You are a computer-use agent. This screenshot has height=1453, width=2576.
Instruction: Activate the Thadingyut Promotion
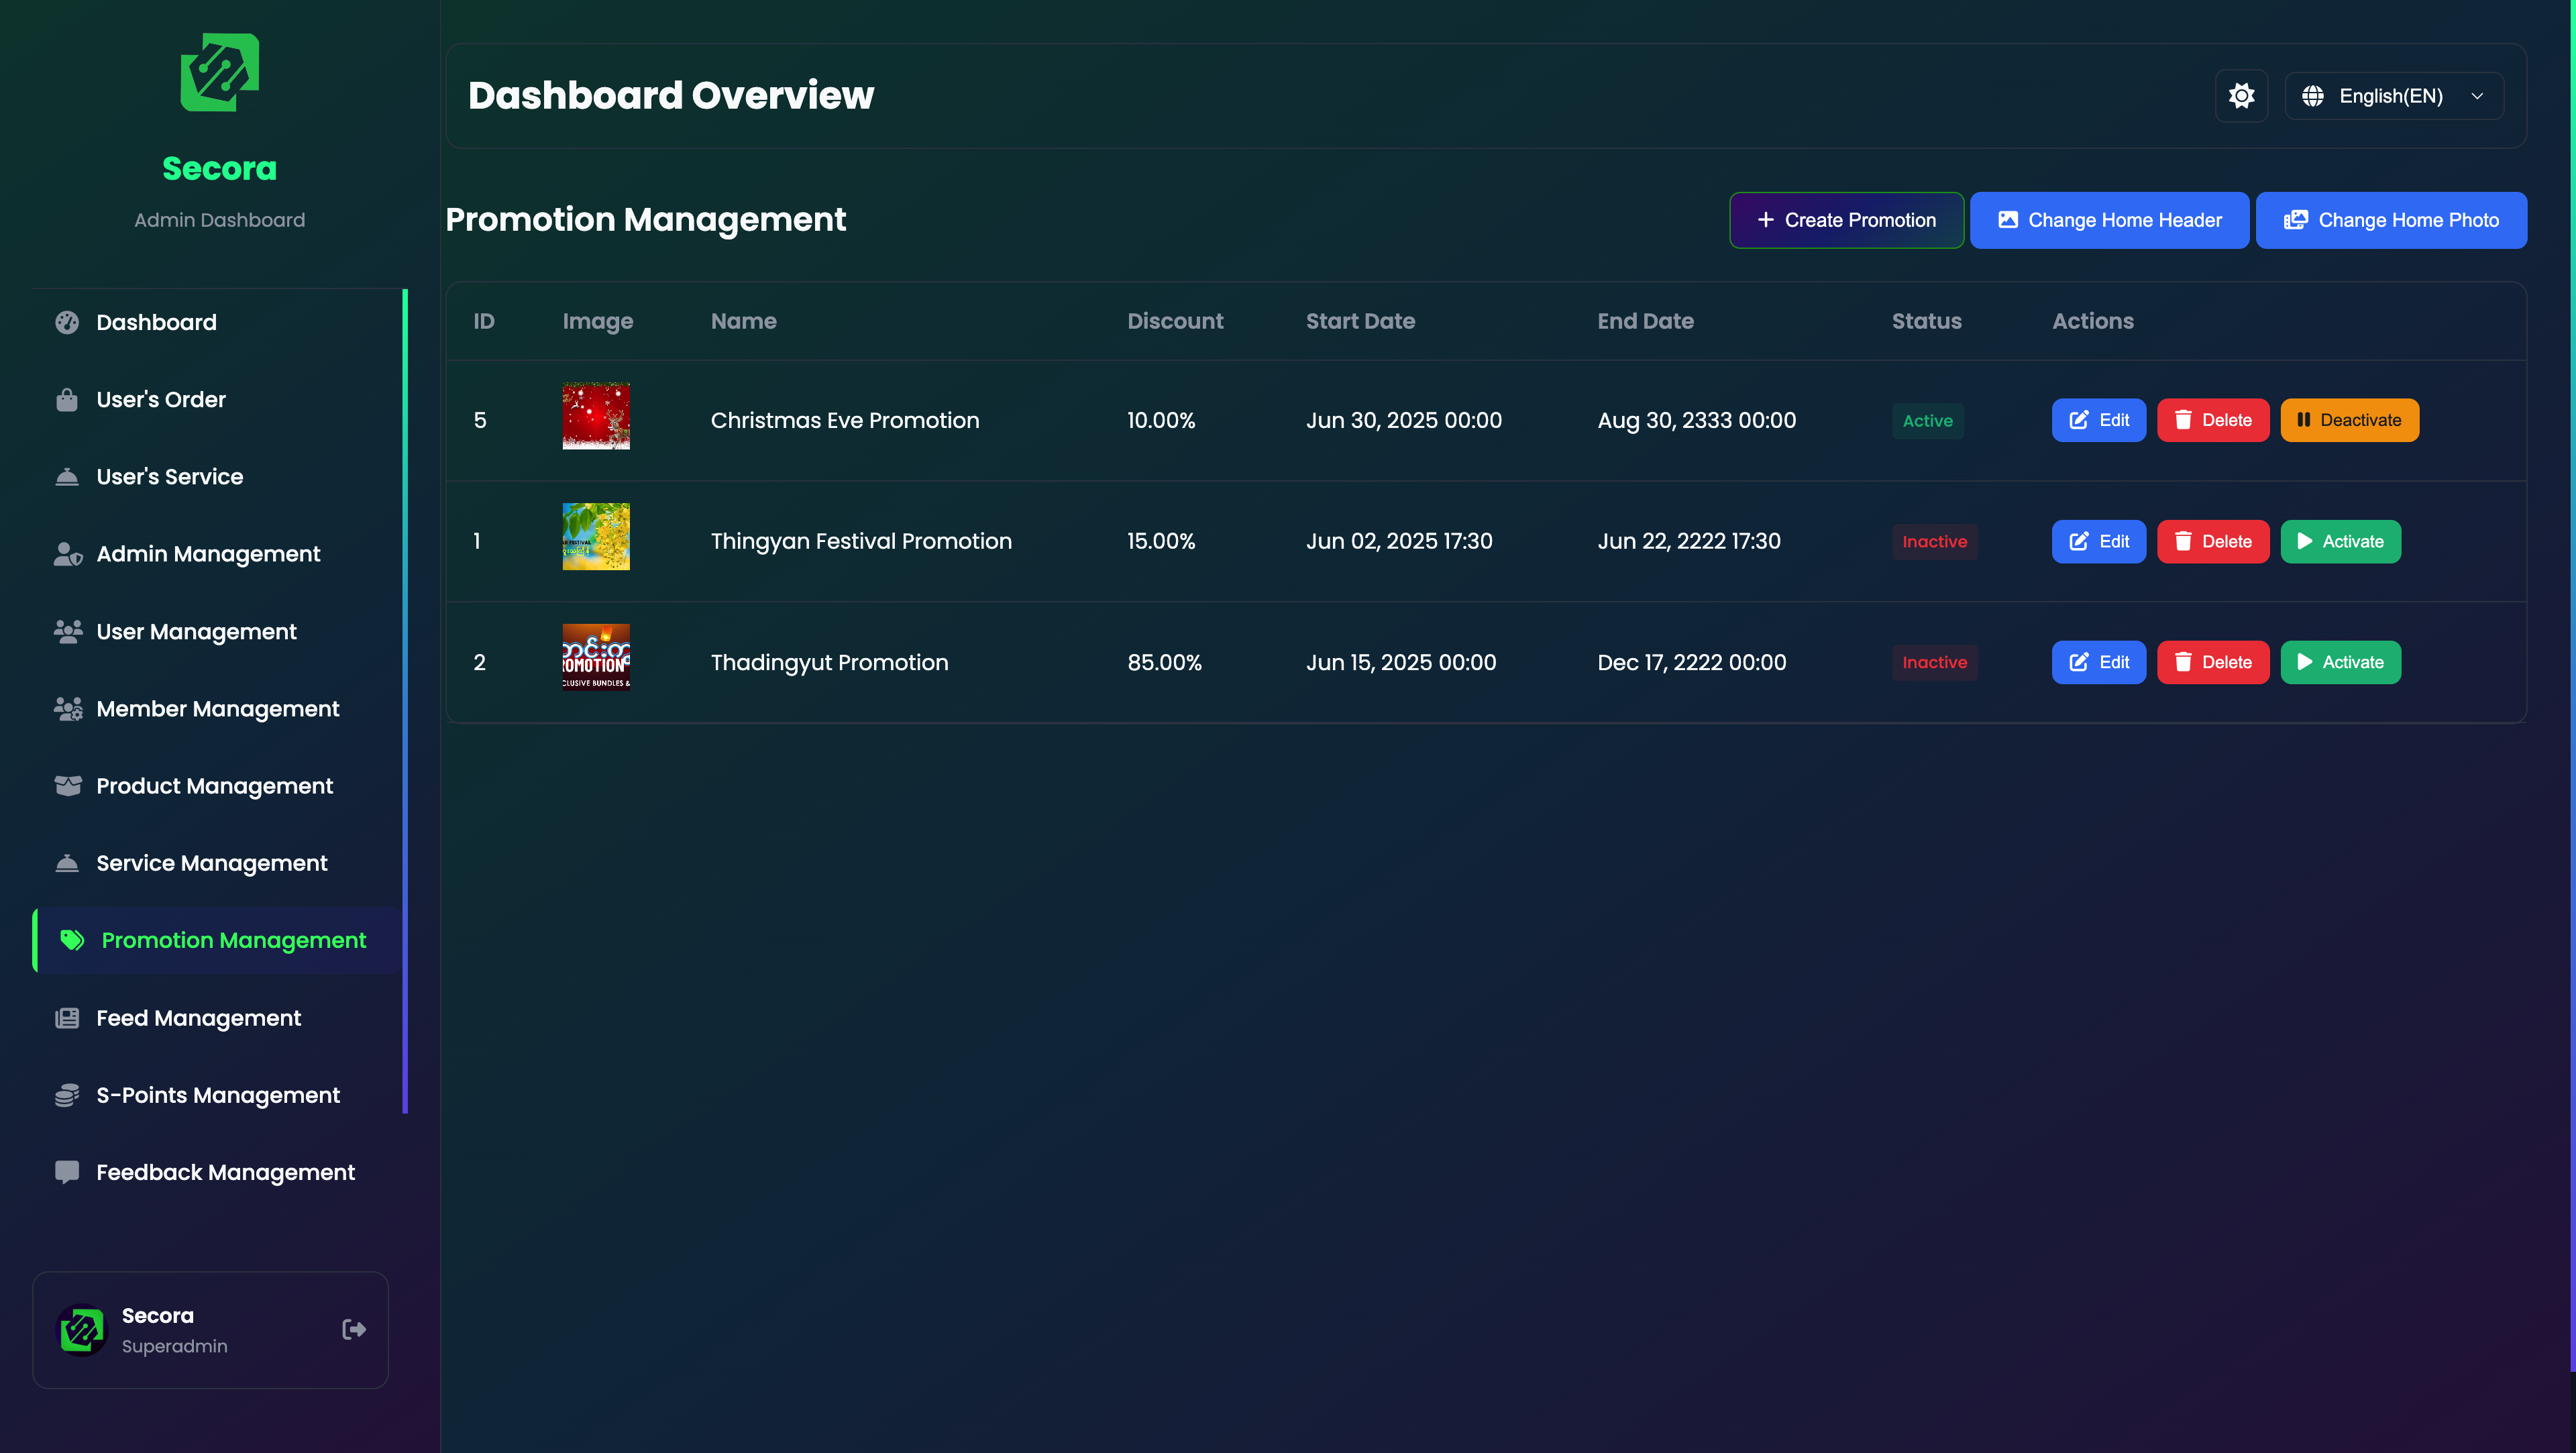[x=2340, y=662]
